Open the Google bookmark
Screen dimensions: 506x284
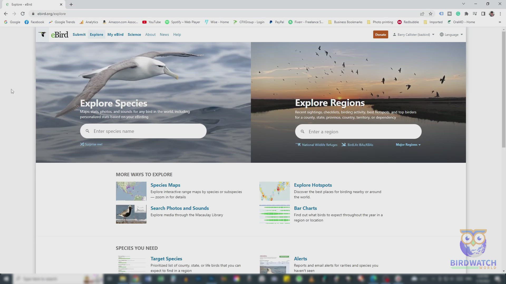point(12,22)
